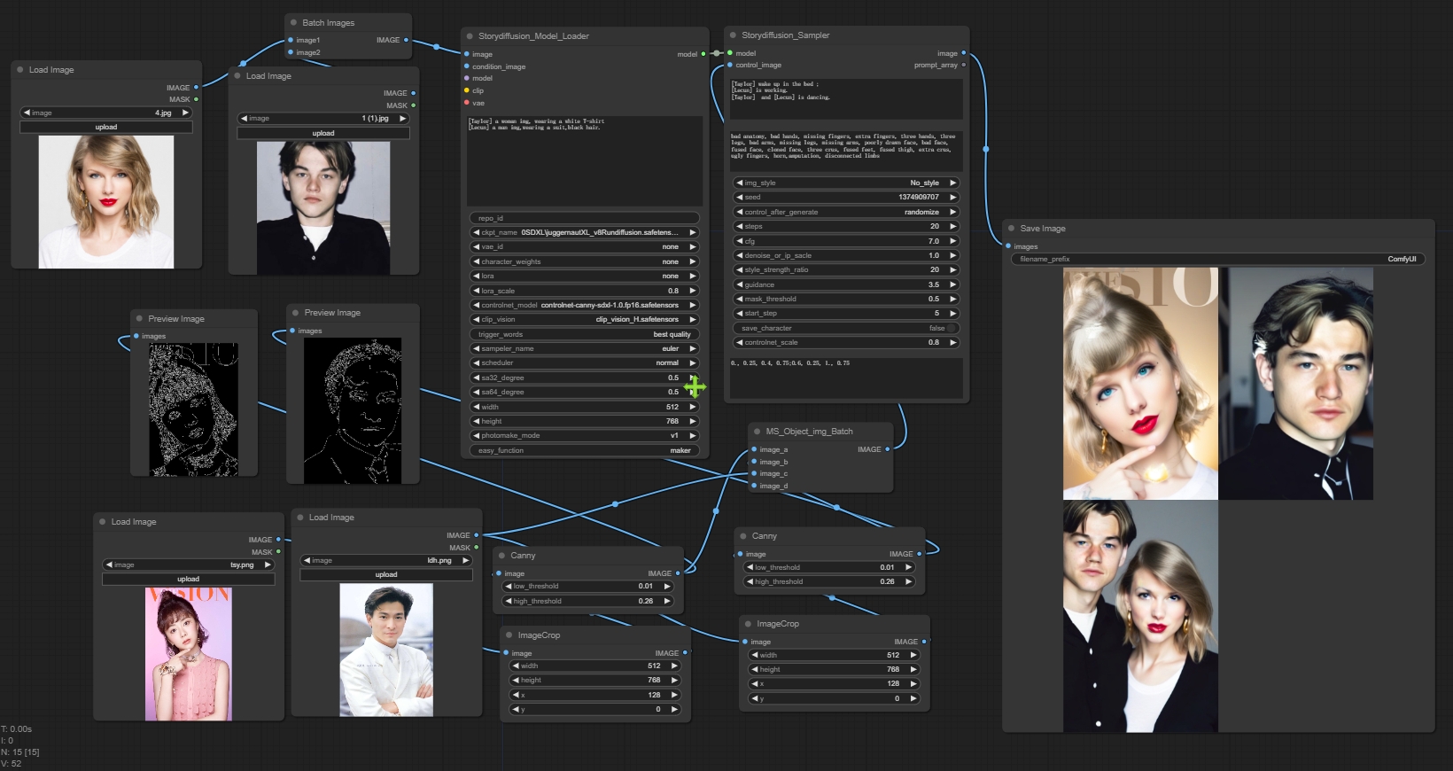Open the image file selector showing tsy.png
The height and width of the screenshot is (771, 1453).
pos(188,565)
